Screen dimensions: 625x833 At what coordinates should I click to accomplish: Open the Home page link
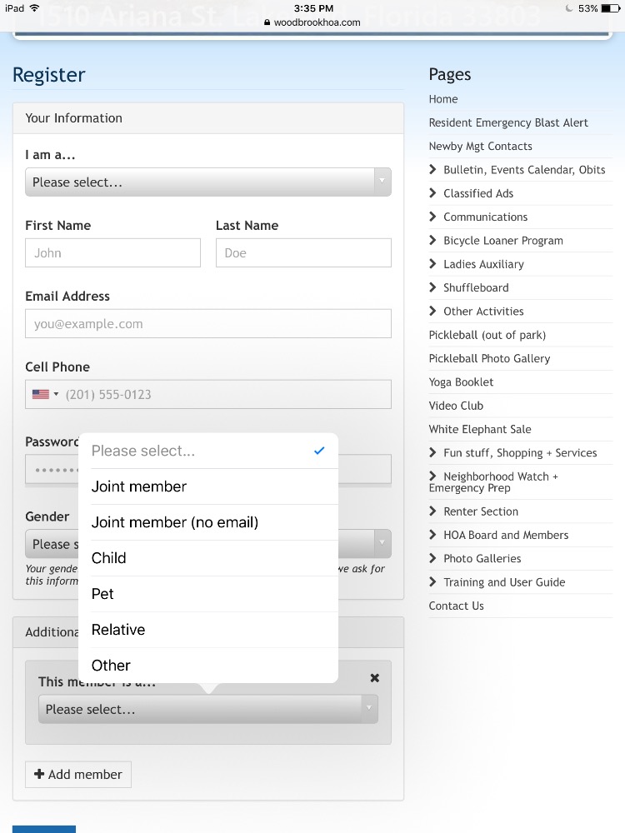click(443, 99)
